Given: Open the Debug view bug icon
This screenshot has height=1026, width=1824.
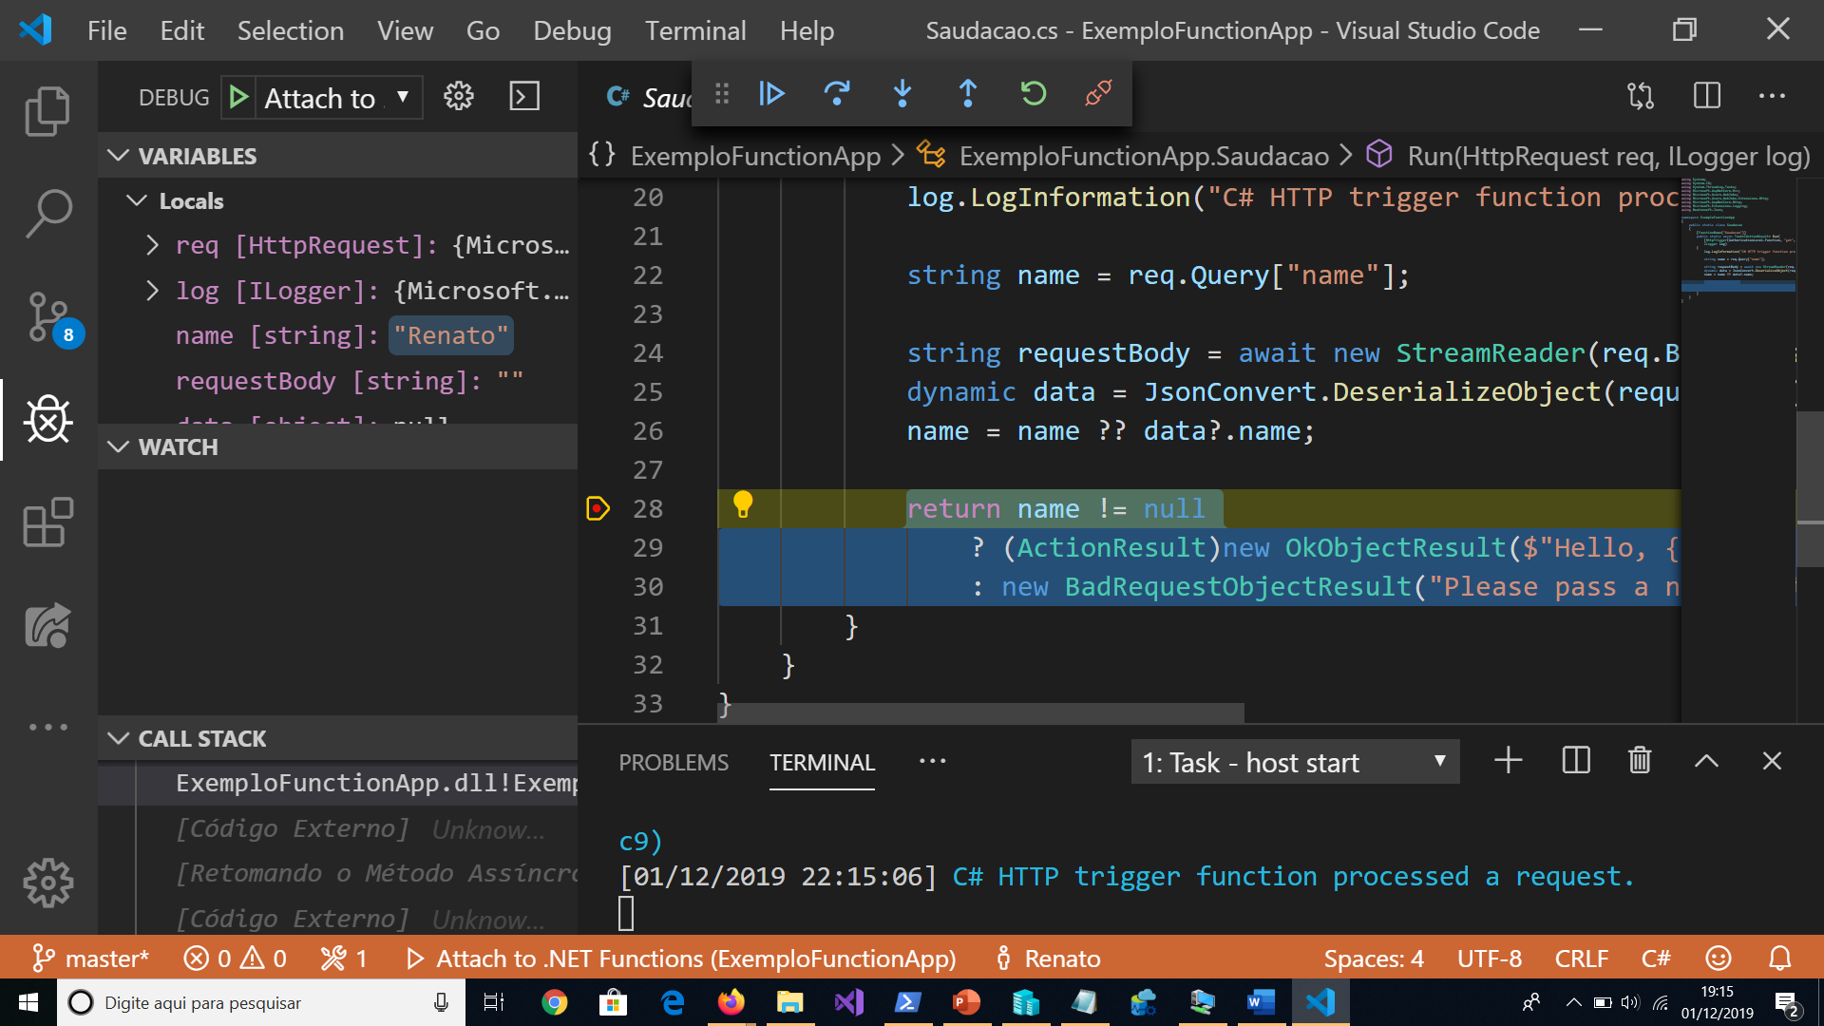Looking at the screenshot, I should coord(47,419).
